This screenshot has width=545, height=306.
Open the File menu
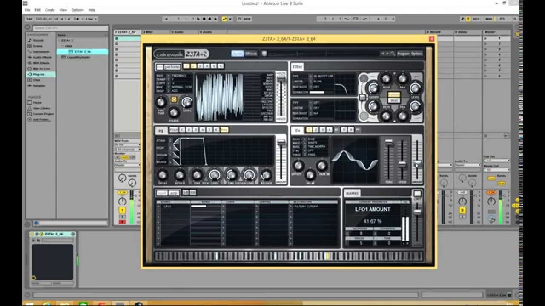(x=27, y=10)
